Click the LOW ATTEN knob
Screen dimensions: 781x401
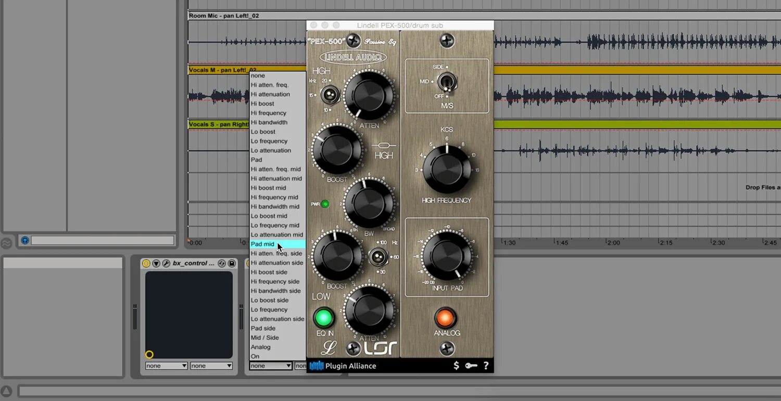369,309
